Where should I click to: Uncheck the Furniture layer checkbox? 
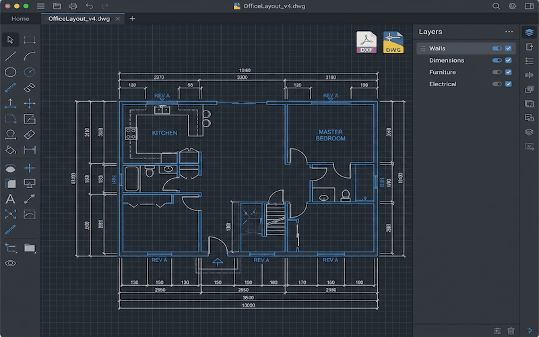(509, 72)
